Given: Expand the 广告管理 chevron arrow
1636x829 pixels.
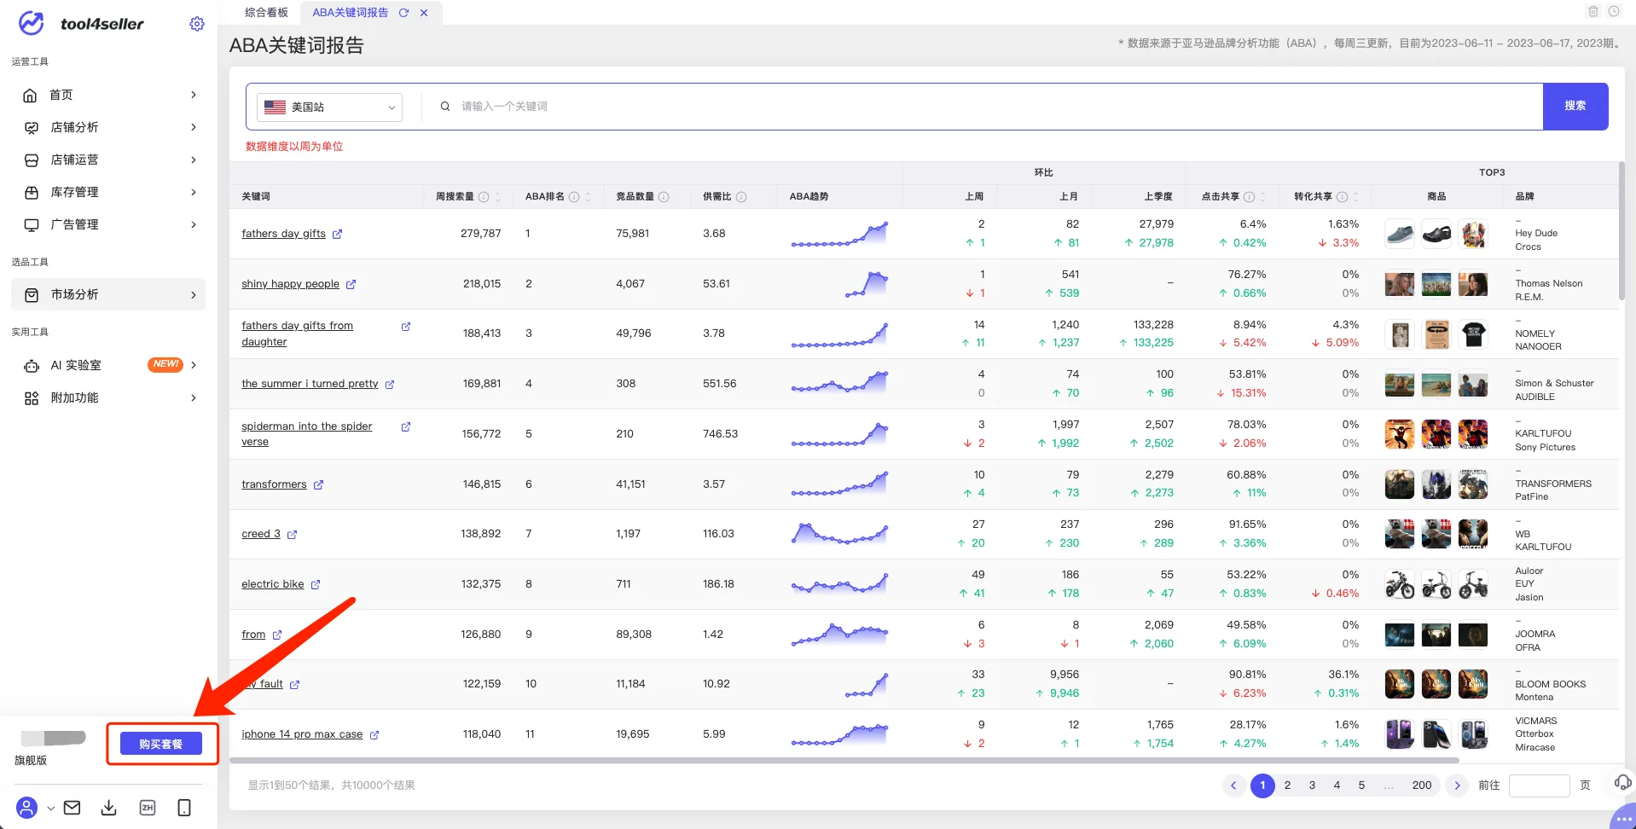Looking at the screenshot, I should (x=194, y=224).
